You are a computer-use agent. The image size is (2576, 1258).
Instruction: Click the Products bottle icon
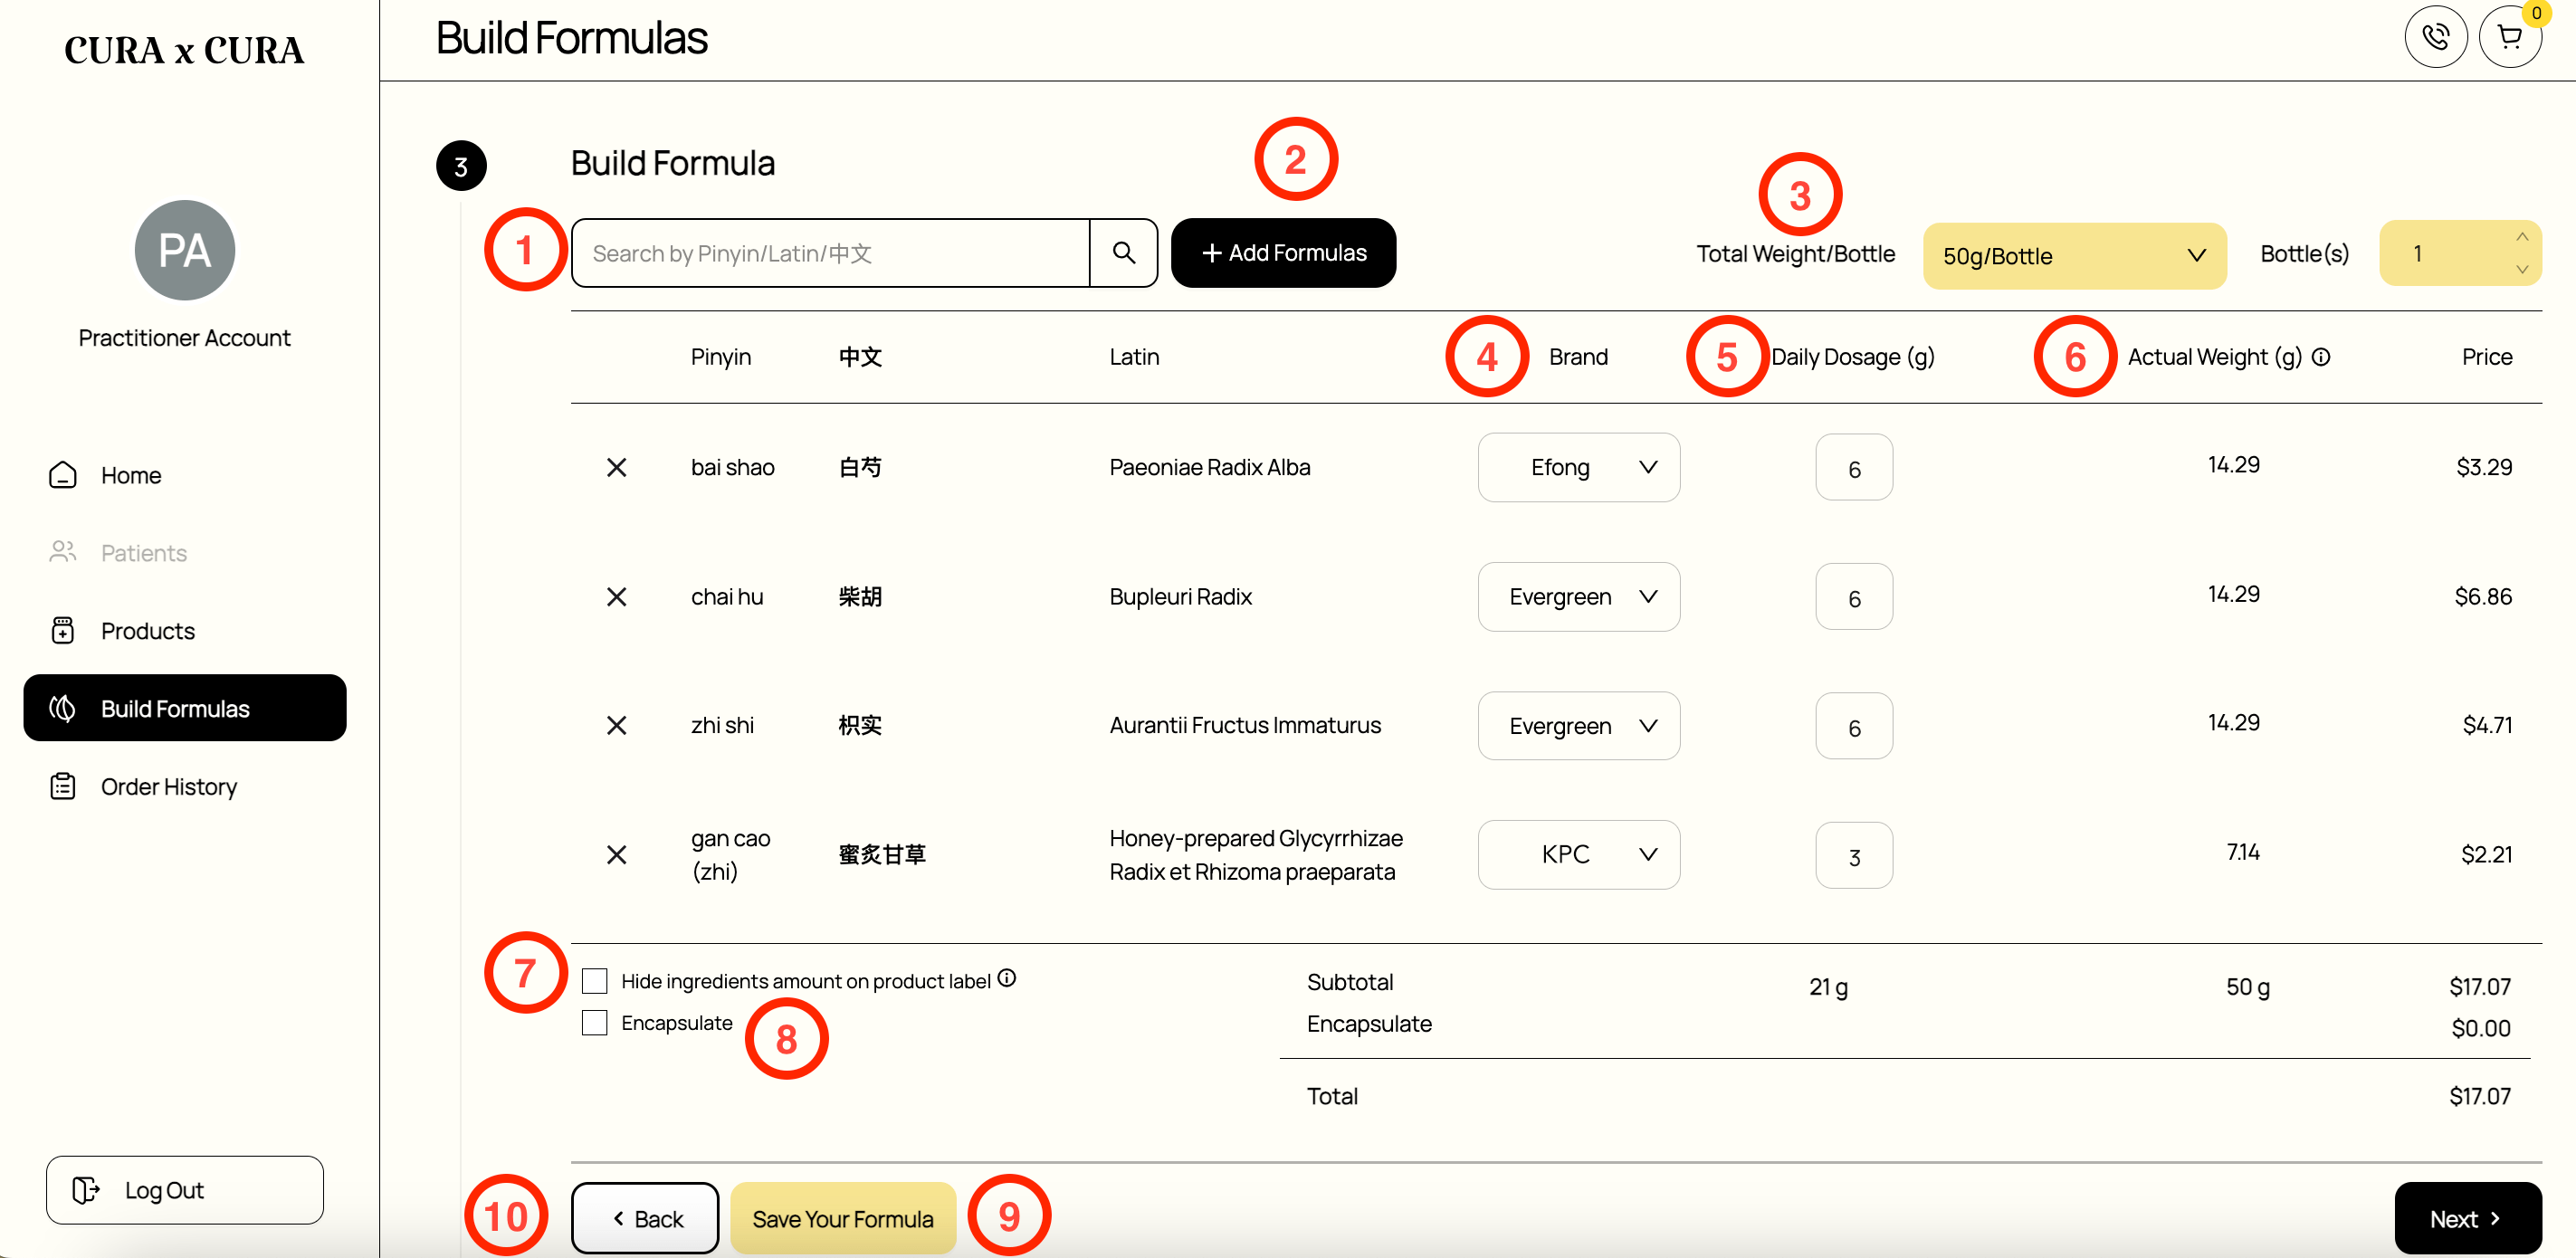63,630
